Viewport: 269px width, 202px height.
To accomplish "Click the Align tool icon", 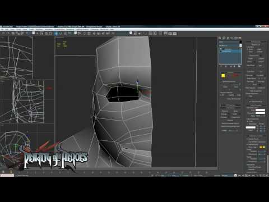I will (x=140, y=34).
